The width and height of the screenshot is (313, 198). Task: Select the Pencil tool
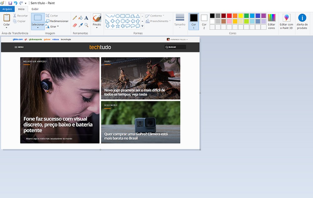(75, 18)
